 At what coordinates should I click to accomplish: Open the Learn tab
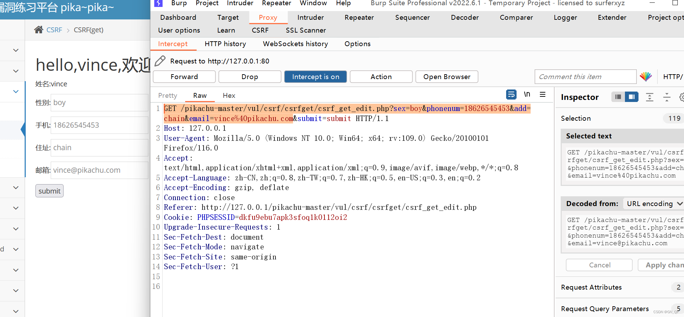[226, 30]
